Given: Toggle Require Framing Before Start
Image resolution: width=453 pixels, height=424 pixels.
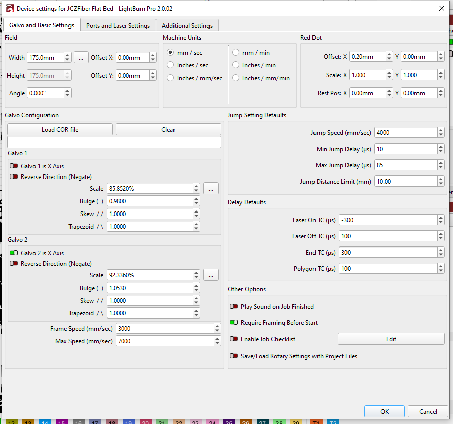Looking at the screenshot, I should (x=234, y=323).
